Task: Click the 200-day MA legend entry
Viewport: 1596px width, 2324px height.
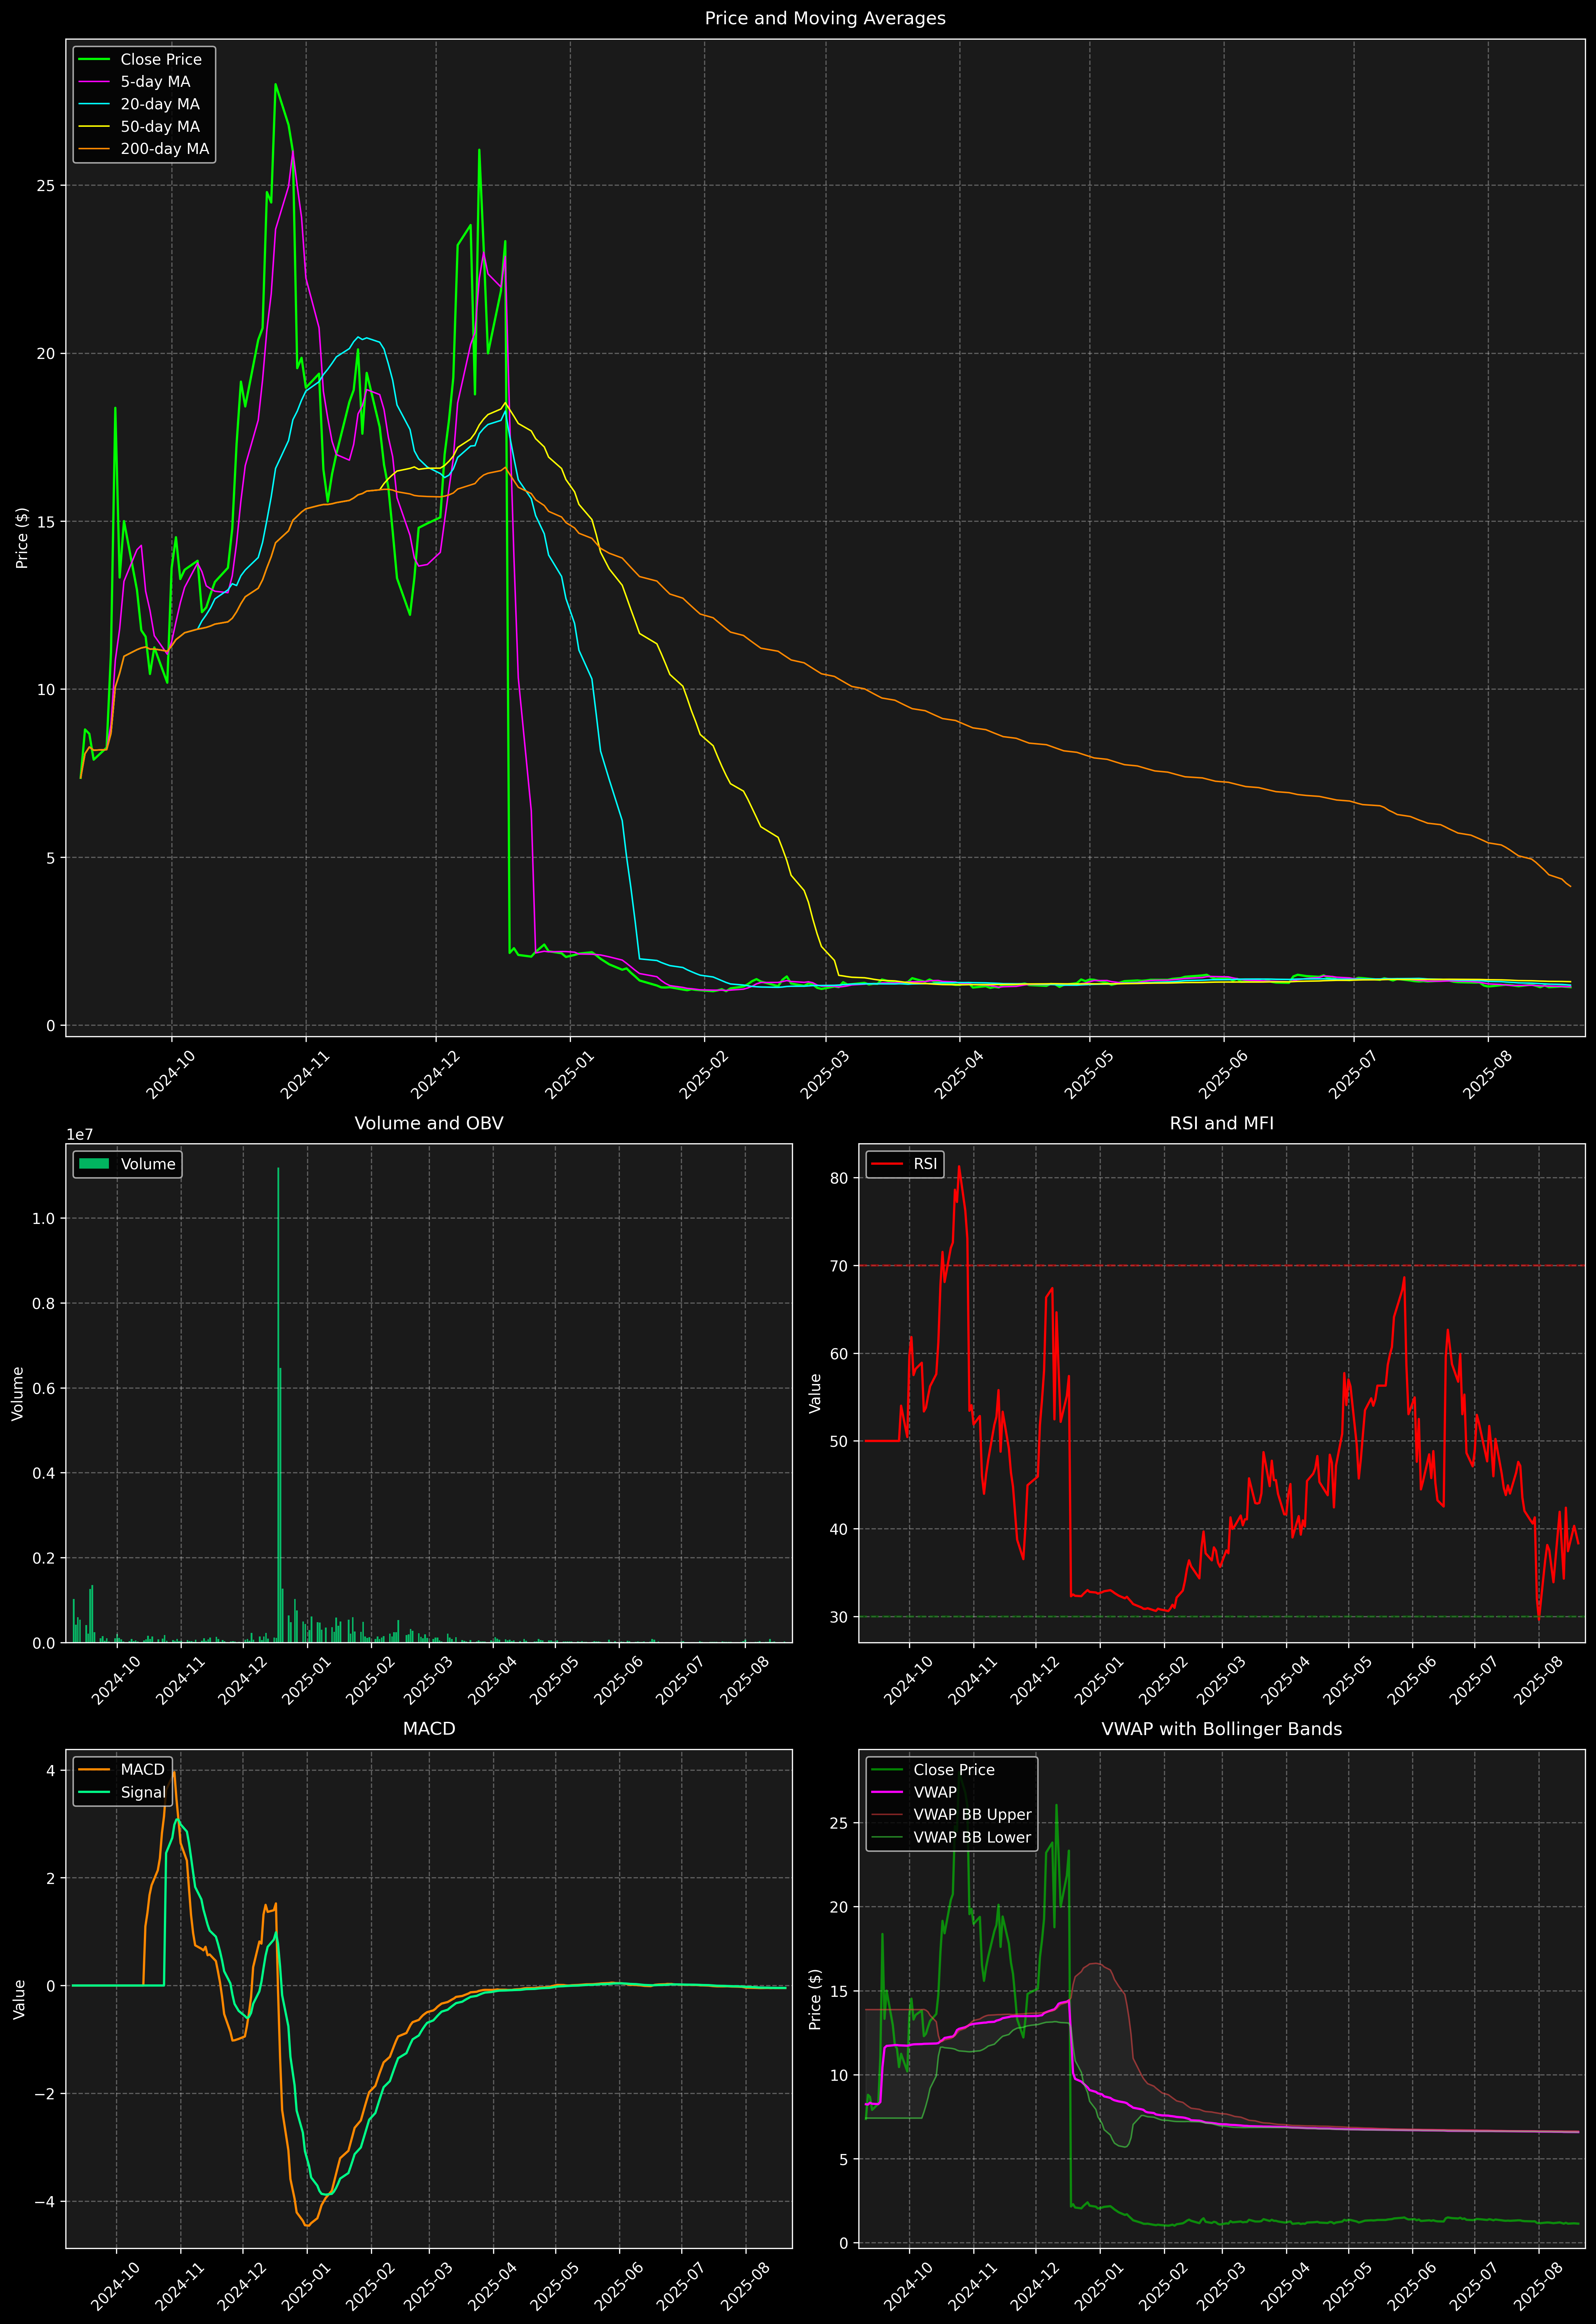Action: tap(164, 149)
